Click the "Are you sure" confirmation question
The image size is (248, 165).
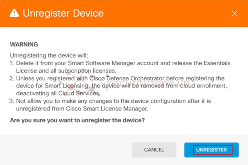77,120
